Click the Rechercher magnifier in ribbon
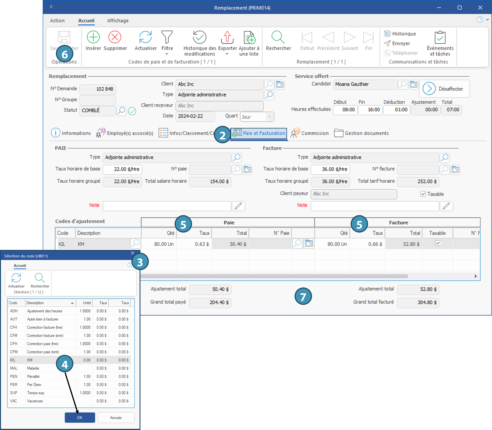Viewport: 492px width, 430px height. click(x=278, y=37)
